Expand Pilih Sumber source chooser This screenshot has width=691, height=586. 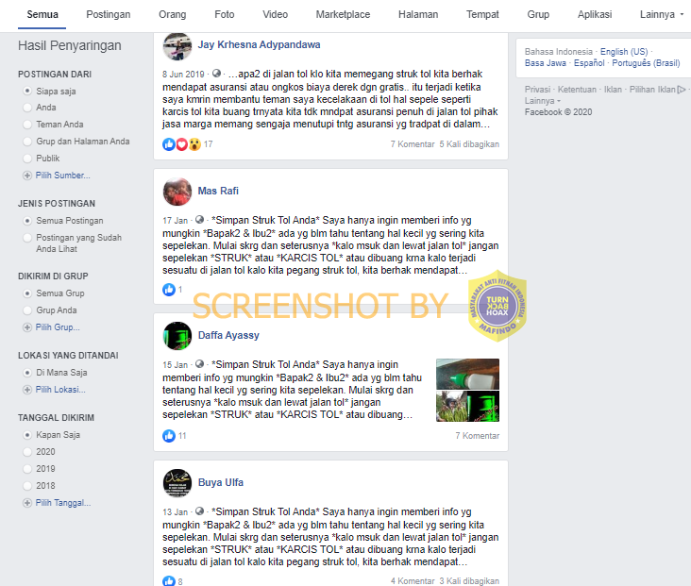click(x=62, y=176)
